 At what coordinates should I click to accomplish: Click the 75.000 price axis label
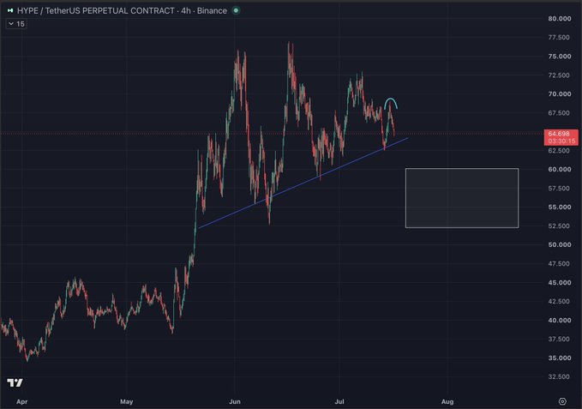(560, 57)
